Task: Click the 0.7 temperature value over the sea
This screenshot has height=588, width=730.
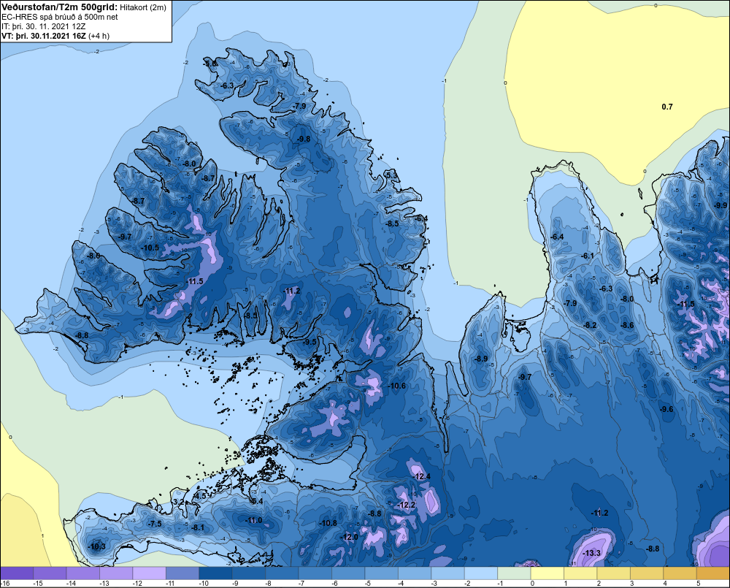Action: point(667,107)
